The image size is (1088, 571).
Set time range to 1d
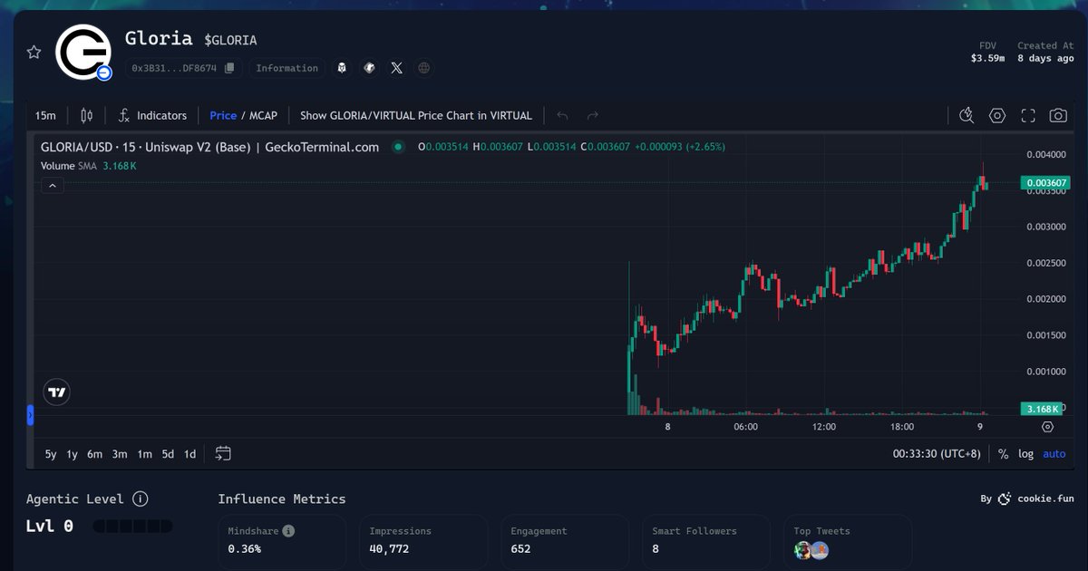(x=189, y=454)
